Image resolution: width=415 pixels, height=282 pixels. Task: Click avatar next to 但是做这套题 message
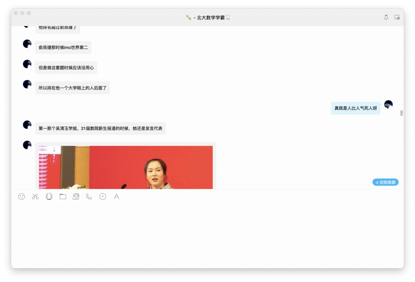[27, 65]
